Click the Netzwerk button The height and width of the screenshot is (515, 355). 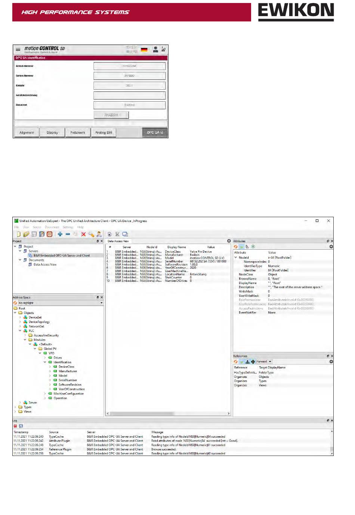pyautogui.click(x=78, y=133)
